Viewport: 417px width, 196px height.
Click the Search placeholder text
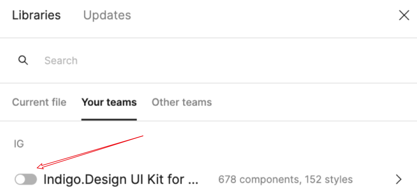click(61, 60)
